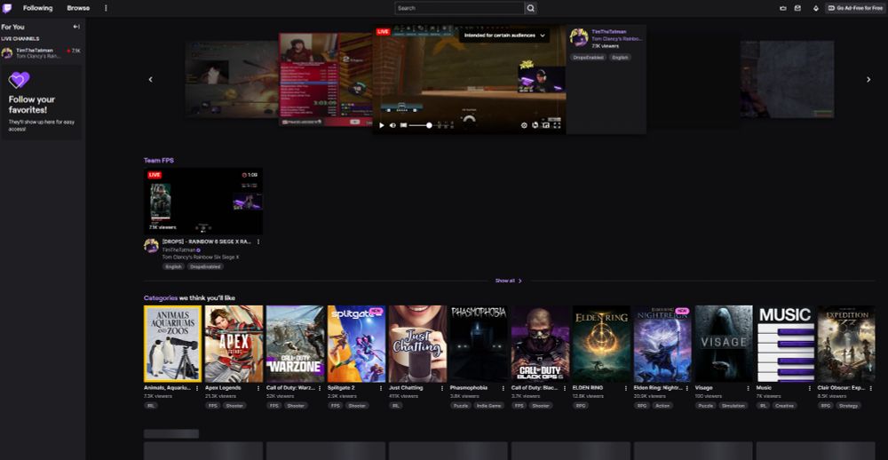The image size is (888, 460).
Task: Open the Elden Ring Nightreign cover
Action: [662, 344]
